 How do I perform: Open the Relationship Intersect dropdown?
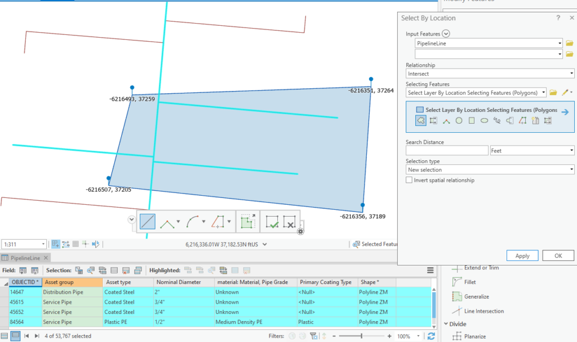pos(489,74)
